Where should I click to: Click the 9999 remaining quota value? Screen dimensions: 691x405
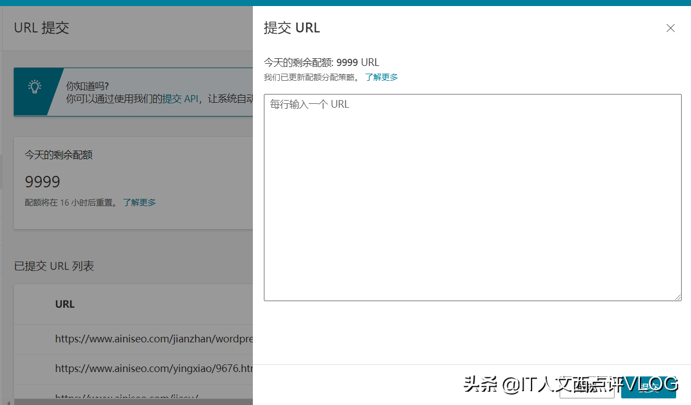42,182
